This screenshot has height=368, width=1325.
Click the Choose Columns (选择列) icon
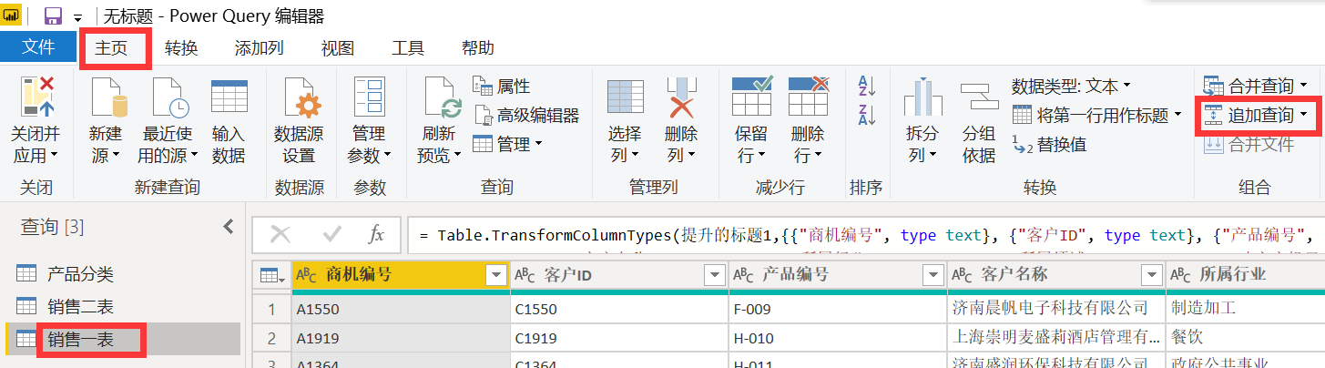pyautogui.click(x=625, y=98)
